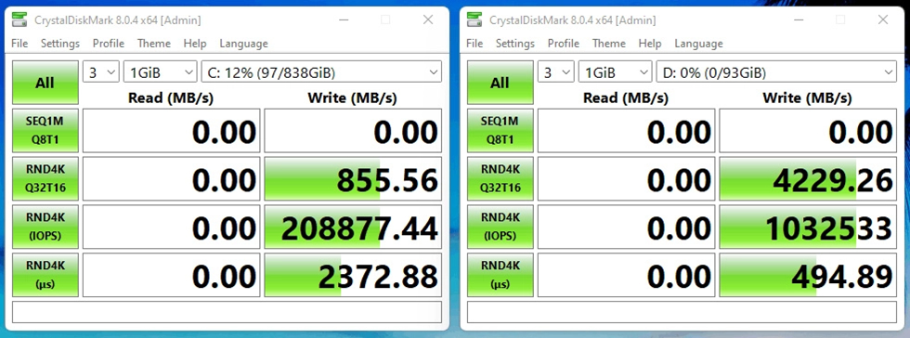The image size is (910, 338).
Task: Expand 1GiB test size dropdown in left window
Action: (x=160, y=72)
